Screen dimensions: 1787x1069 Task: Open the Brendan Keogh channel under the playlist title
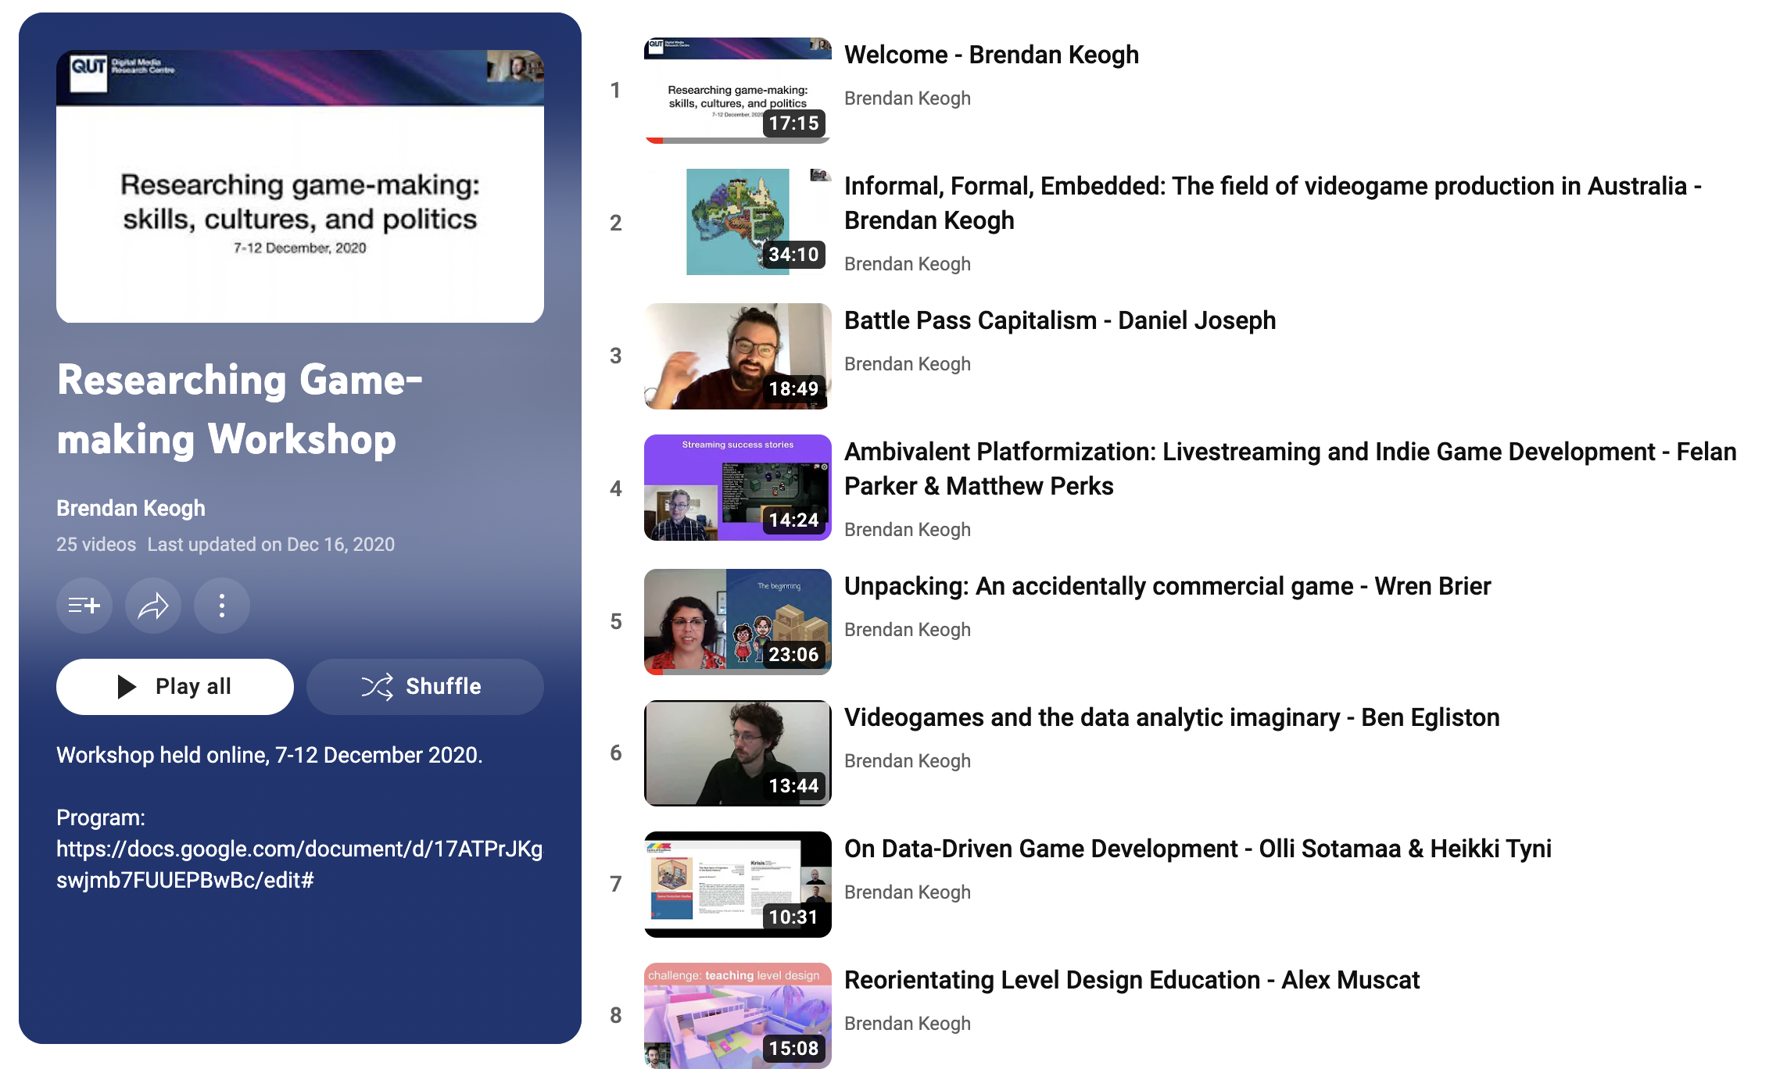point(131,508)
